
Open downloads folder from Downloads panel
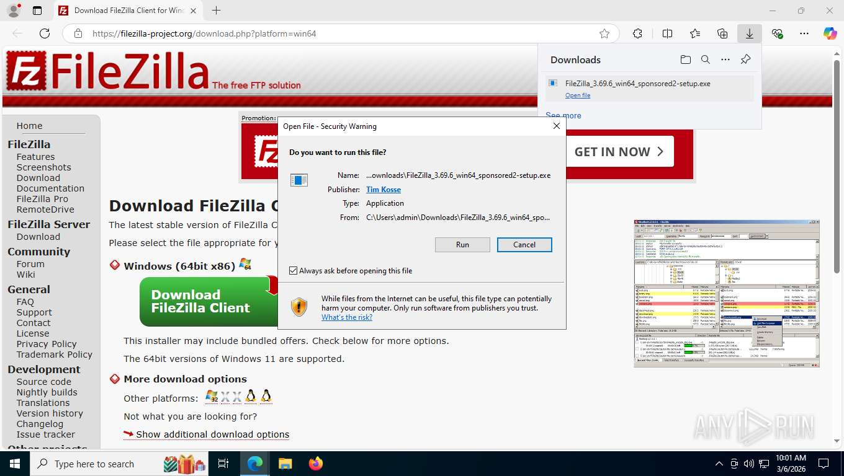coord(685,59)
